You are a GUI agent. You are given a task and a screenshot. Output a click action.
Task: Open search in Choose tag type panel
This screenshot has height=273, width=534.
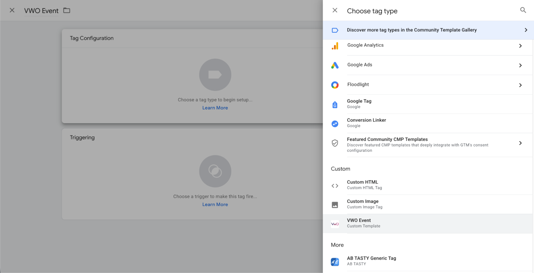pyautogui.click(x=523, y=10)
